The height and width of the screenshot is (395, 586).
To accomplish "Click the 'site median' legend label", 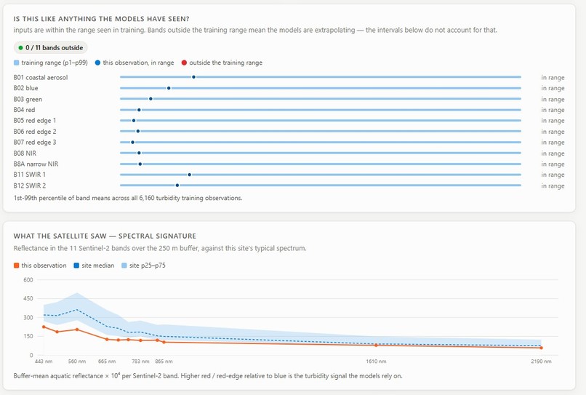I will point(98,266).
